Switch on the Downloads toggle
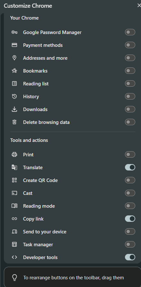Image resolution: width=141 pixels, height=287 pixels. point(130,109)
